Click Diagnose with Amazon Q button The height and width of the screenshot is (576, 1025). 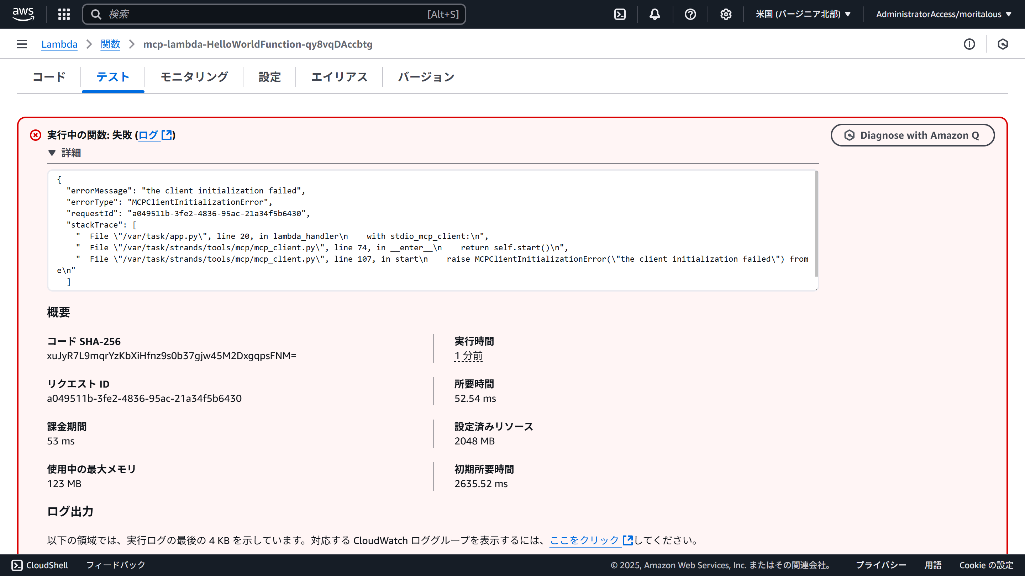(913, 135)
